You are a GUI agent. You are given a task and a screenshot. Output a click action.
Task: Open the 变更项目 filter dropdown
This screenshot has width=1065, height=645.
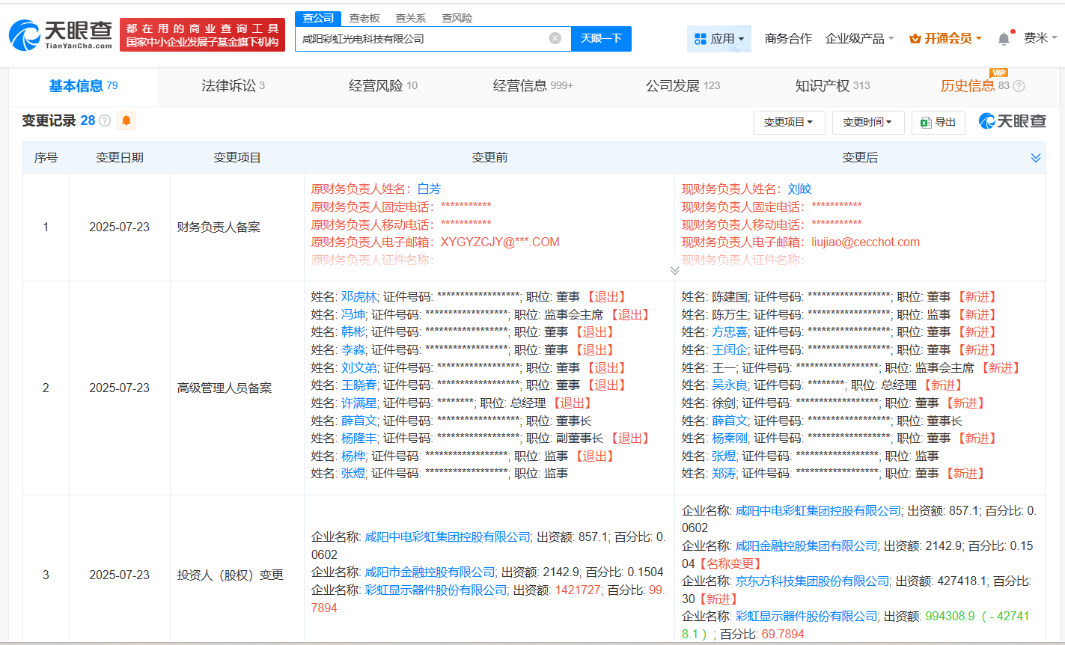point(789,122)
